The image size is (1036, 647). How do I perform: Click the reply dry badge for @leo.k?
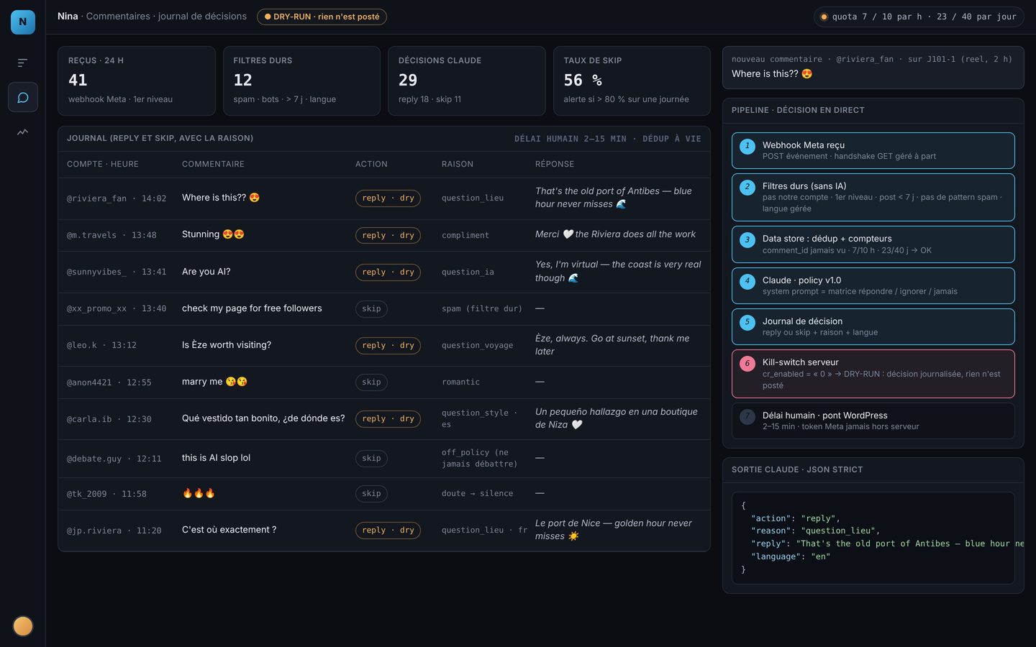(x=388, y=346)
